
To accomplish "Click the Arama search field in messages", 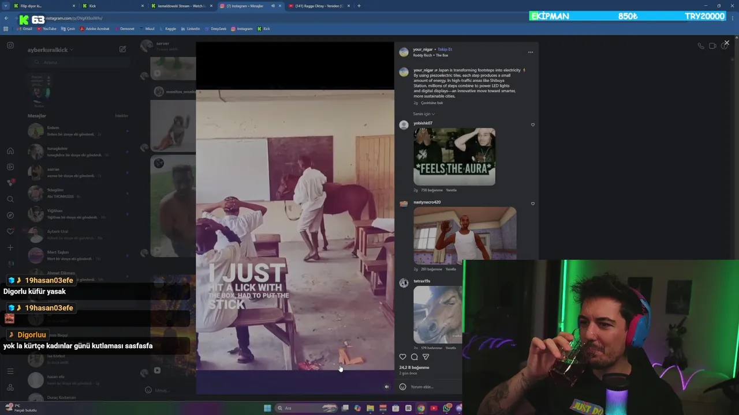I will pyautogui.click(x=78, y=62).
